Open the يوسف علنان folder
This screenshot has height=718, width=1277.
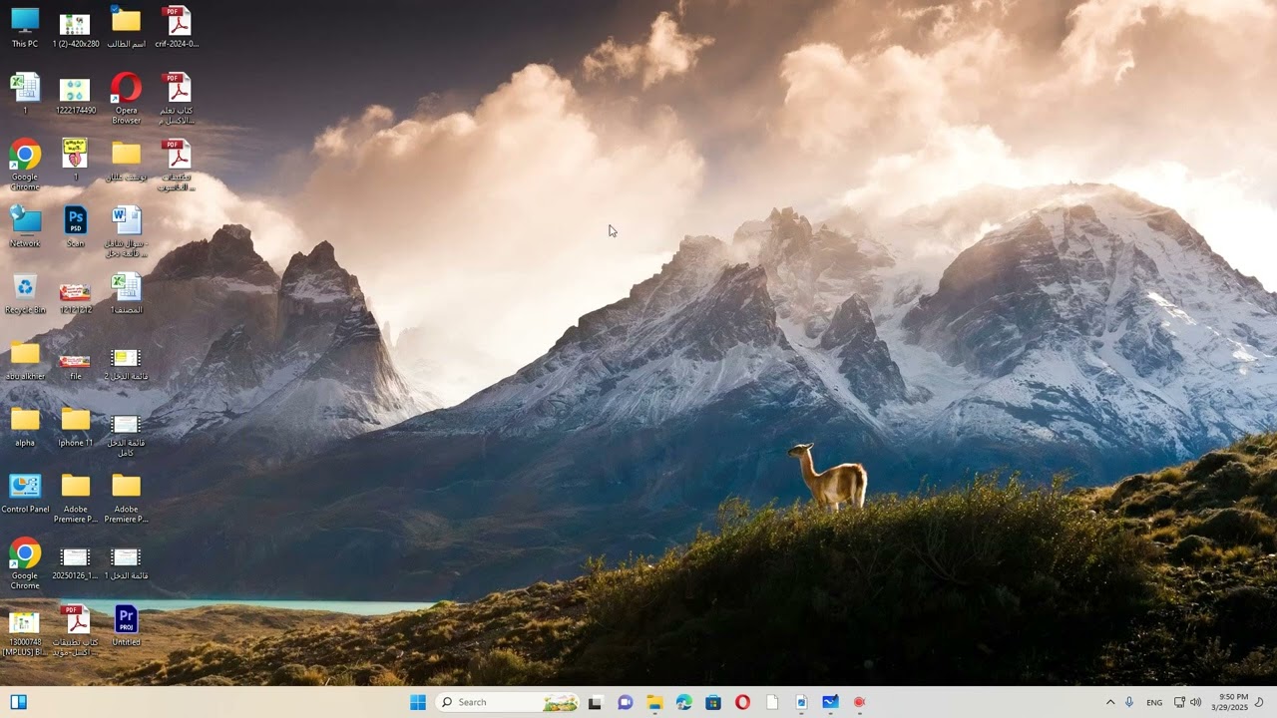(x=126, y=160)
